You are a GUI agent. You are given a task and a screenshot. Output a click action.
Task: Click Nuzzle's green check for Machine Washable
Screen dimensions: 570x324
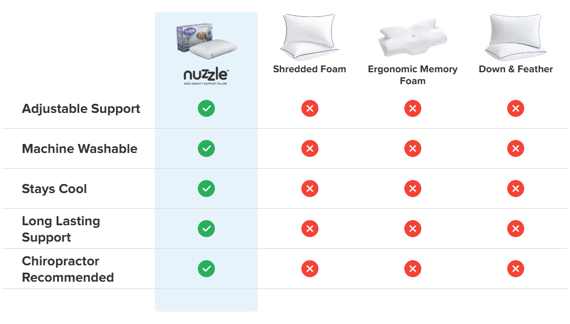coord(206,148)
